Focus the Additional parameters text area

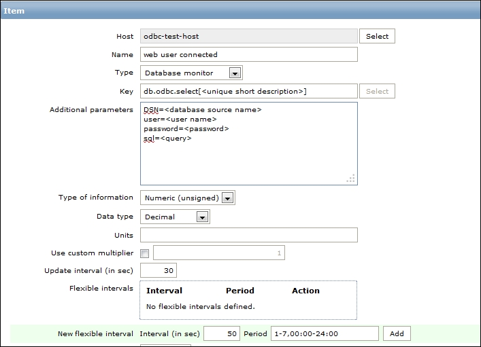[248, 160]
